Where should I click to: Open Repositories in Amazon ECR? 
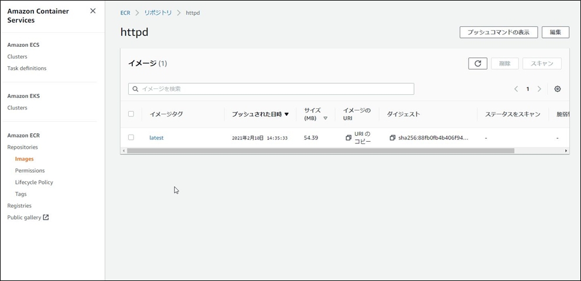(23, 147)
